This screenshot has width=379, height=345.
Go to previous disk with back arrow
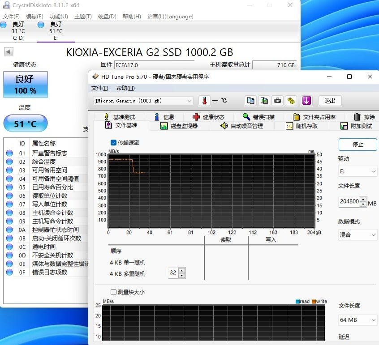click(x=9, y=51)
